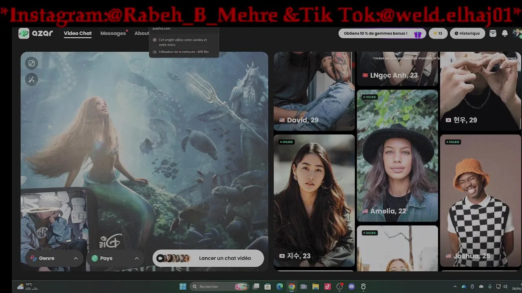Expand the Pays filter
The height and width of the screenshot is (293, 522).
pos(115,258)
